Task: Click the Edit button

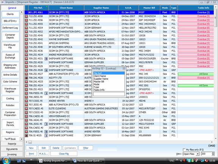Action: click(44, 148)
